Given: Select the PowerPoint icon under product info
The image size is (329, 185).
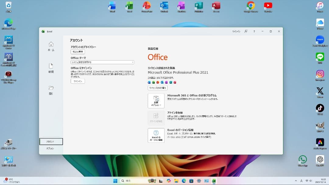Looking at the screenshot, I should click(158, 82).
